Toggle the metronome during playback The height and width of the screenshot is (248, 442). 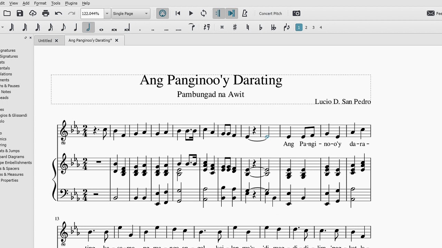(x=245, y=13)
